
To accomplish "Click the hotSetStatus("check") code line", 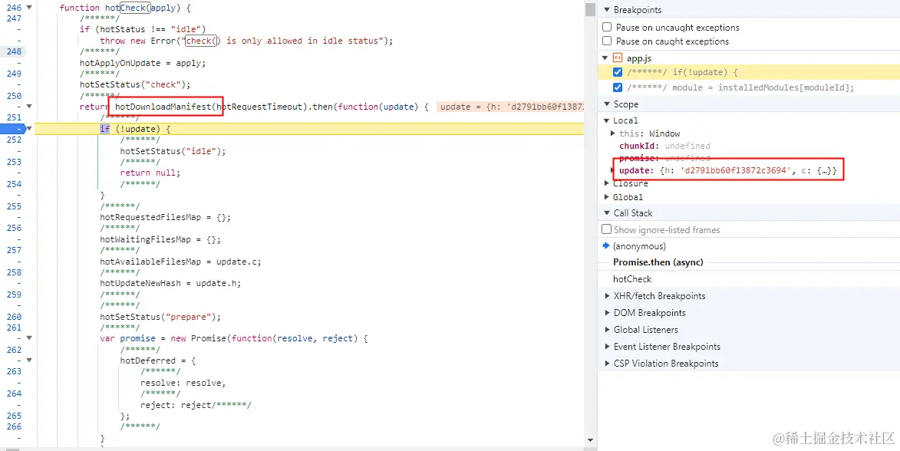I will point(135,85).
